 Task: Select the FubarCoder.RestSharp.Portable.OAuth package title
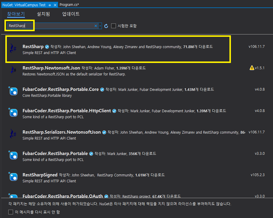(x=63, y=196)
